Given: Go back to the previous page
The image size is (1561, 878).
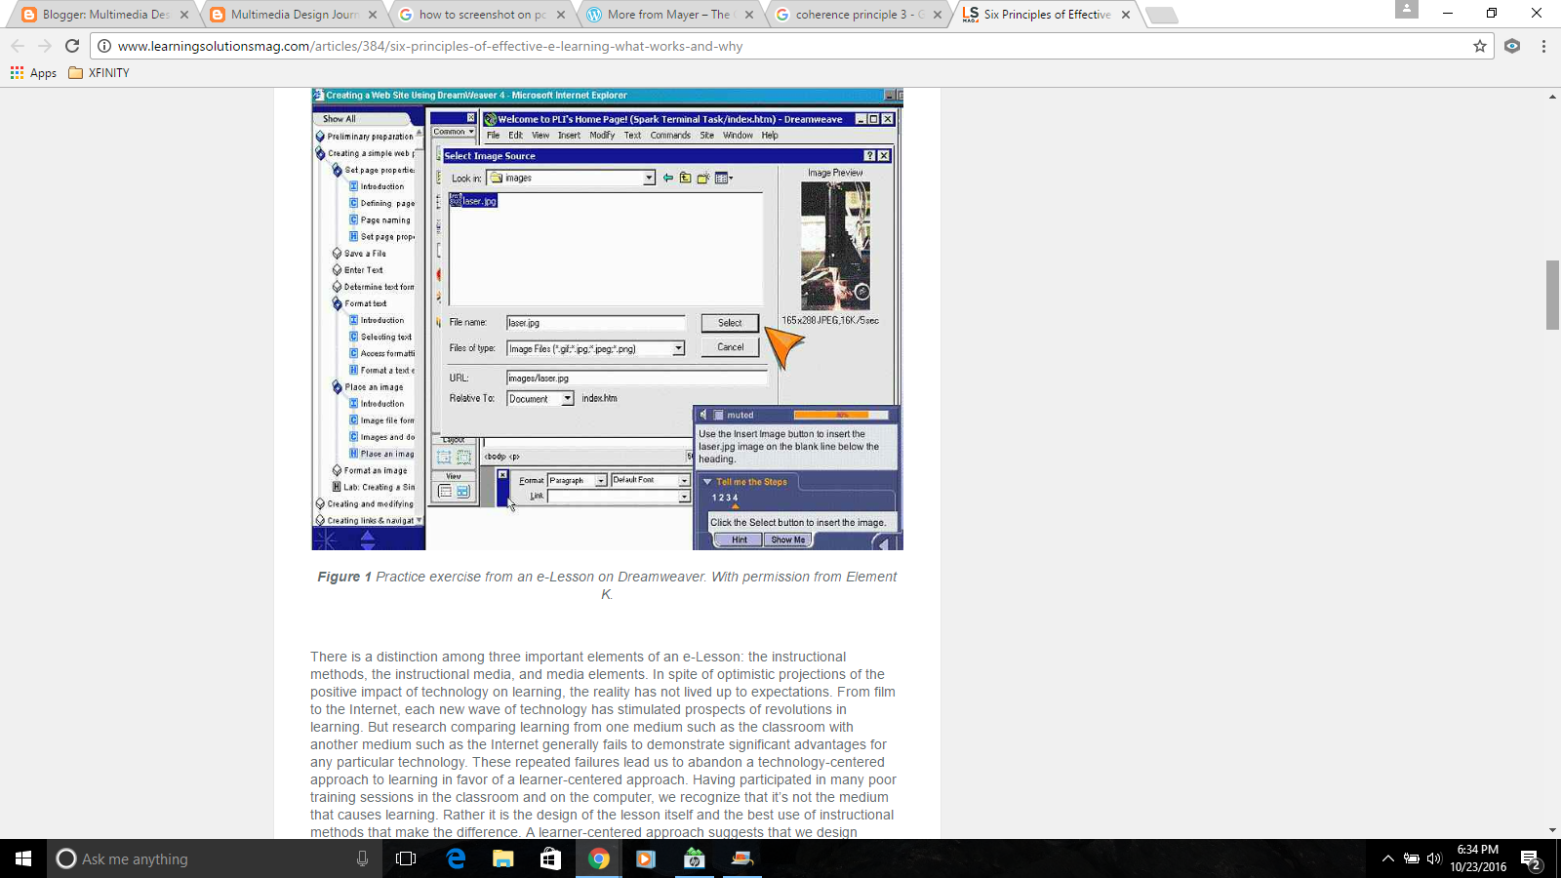Looking at the screenshot, I should click(18, 46).
